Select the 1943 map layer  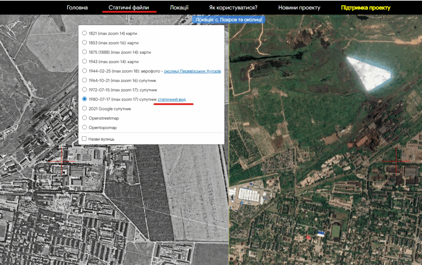[84, 61]
